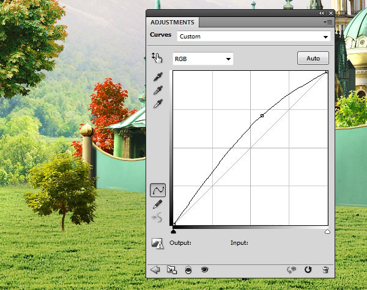Screen dimensions: 367x290
Task: Open the Curves preset dropdown
Action: (253, 37)
